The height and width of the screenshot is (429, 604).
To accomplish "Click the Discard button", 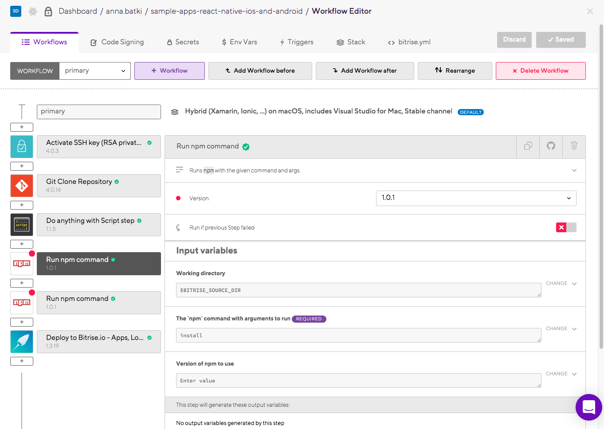I will (x=514, y=40).
